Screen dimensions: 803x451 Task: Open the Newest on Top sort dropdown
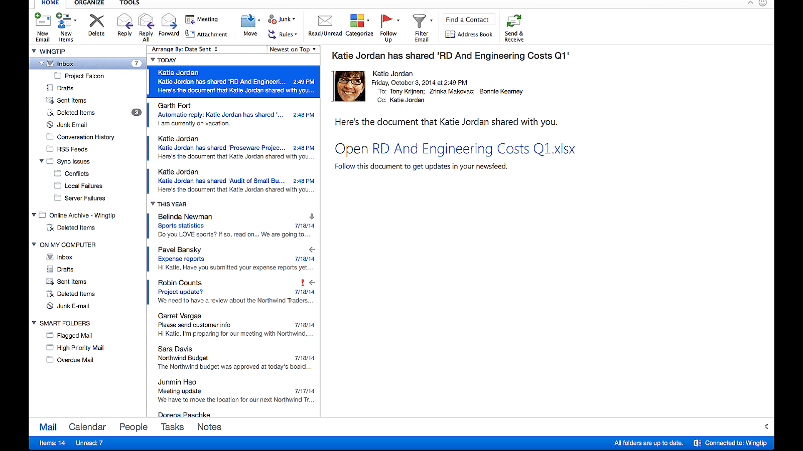tap(293, 49)
